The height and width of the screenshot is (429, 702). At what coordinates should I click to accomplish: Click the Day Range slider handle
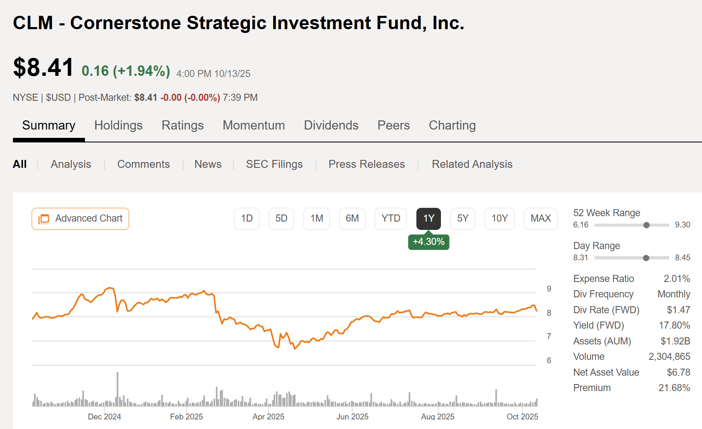(646, 258)
